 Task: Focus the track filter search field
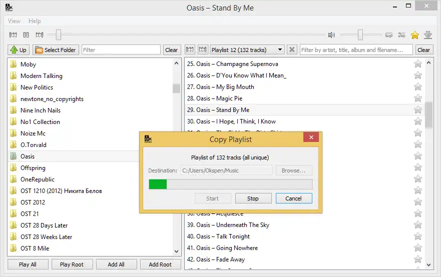coord(356,50)
